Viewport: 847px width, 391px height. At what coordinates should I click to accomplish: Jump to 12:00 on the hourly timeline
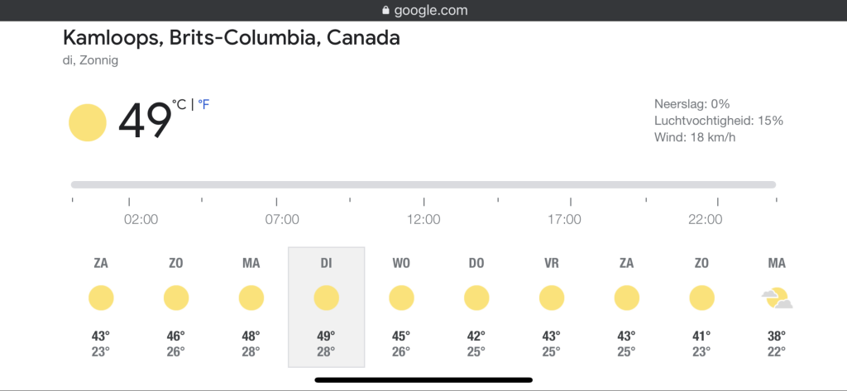click(x=423, y=219)
